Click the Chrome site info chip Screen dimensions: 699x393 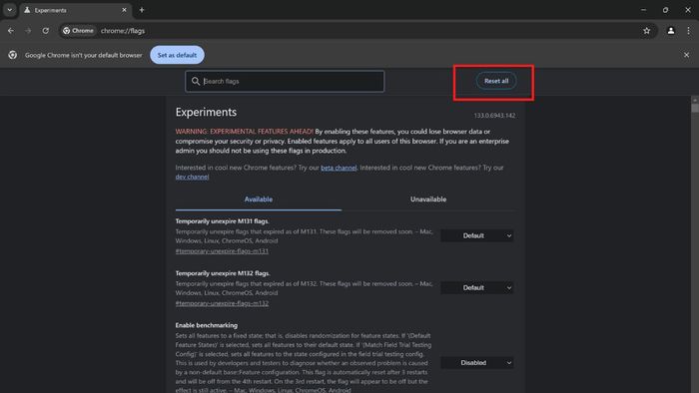(x=79, y=31)
